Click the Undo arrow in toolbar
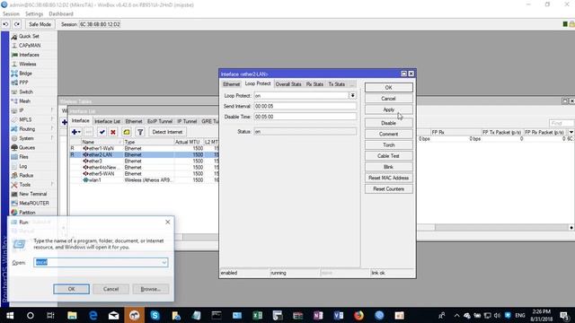 (x=6, y=24)
